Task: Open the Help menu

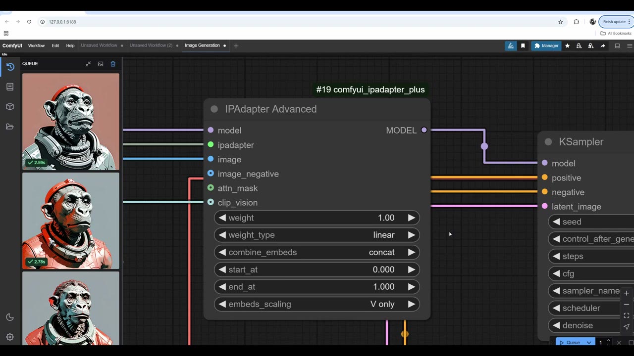Action: (70, 45)
